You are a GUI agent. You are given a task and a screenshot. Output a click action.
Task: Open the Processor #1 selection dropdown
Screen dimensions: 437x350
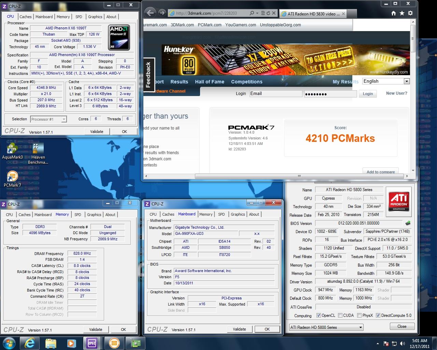(x=48, y=119)
